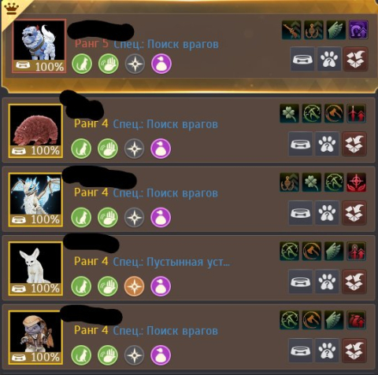Toggle purple loot bag on Rank 5 dog row
Viewport: 378px width, 375px height.
[161, 64]
